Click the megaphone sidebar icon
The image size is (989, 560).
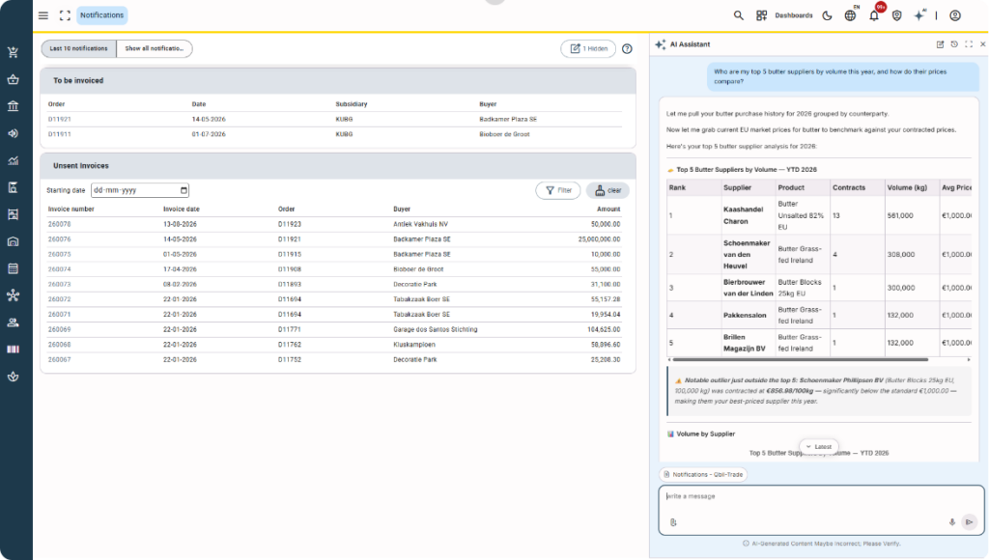point(13,133)
